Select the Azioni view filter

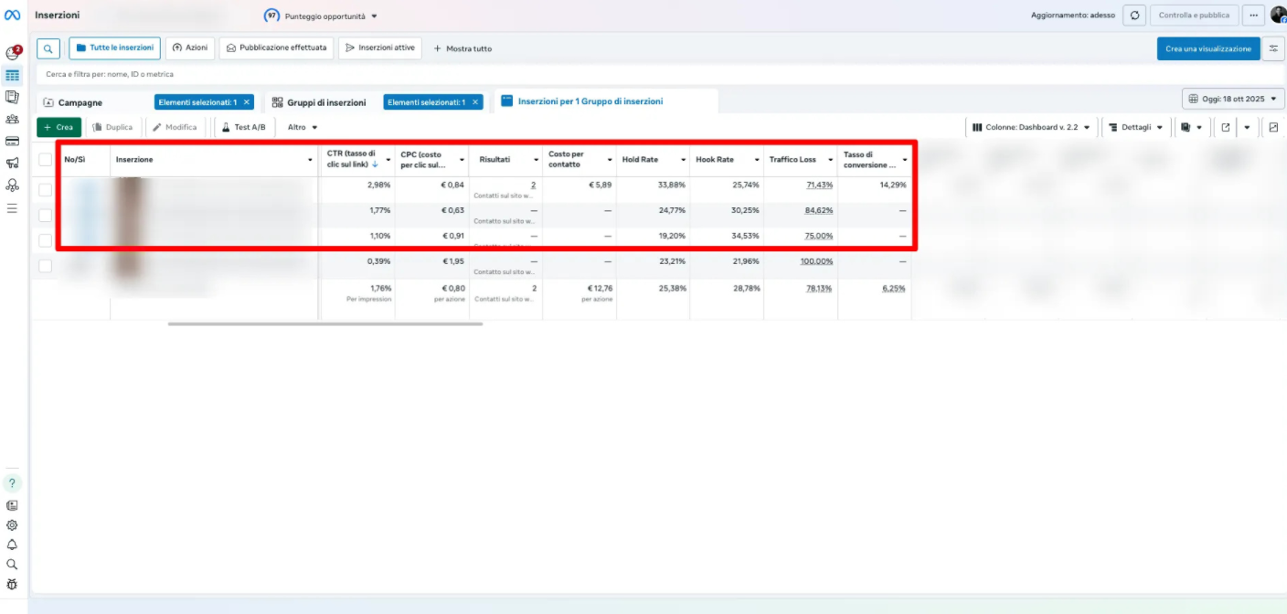click(190, 48)
